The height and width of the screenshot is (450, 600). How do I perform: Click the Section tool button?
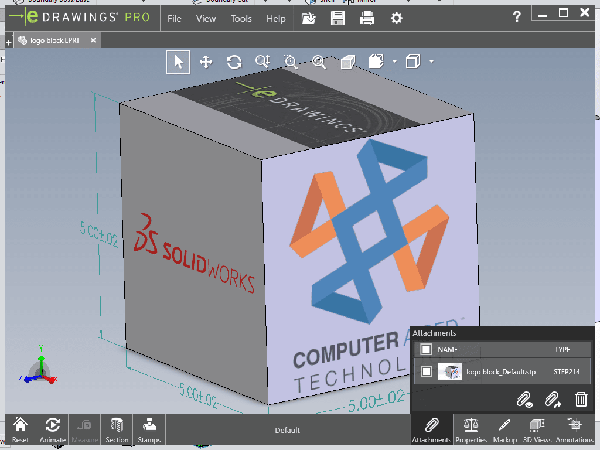[117, 429]
